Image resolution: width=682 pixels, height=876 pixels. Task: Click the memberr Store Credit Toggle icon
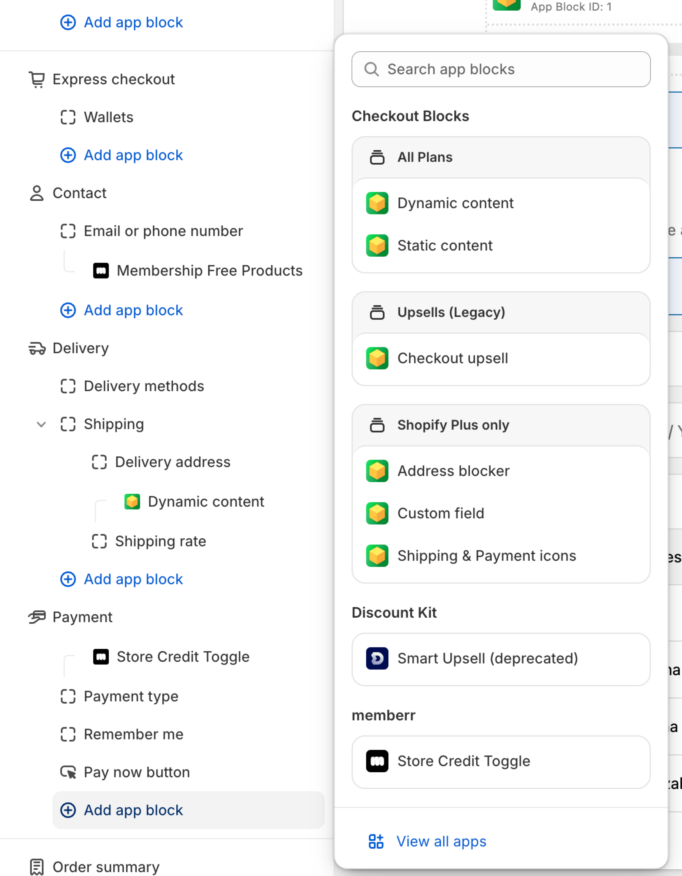tap(377, 761)
